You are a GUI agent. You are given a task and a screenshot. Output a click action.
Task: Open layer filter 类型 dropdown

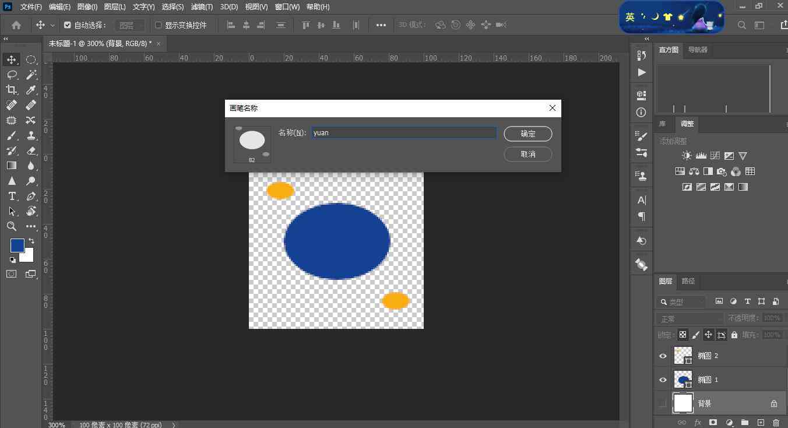click(x=681, y=301)
